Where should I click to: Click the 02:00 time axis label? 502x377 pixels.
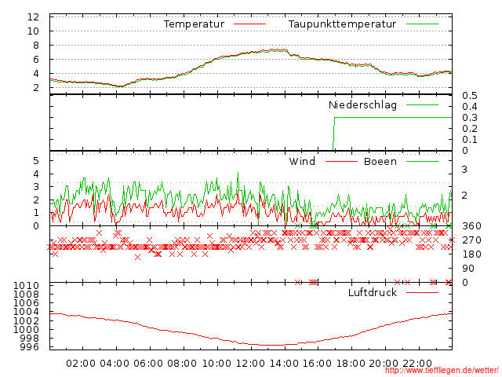(81, 364)
